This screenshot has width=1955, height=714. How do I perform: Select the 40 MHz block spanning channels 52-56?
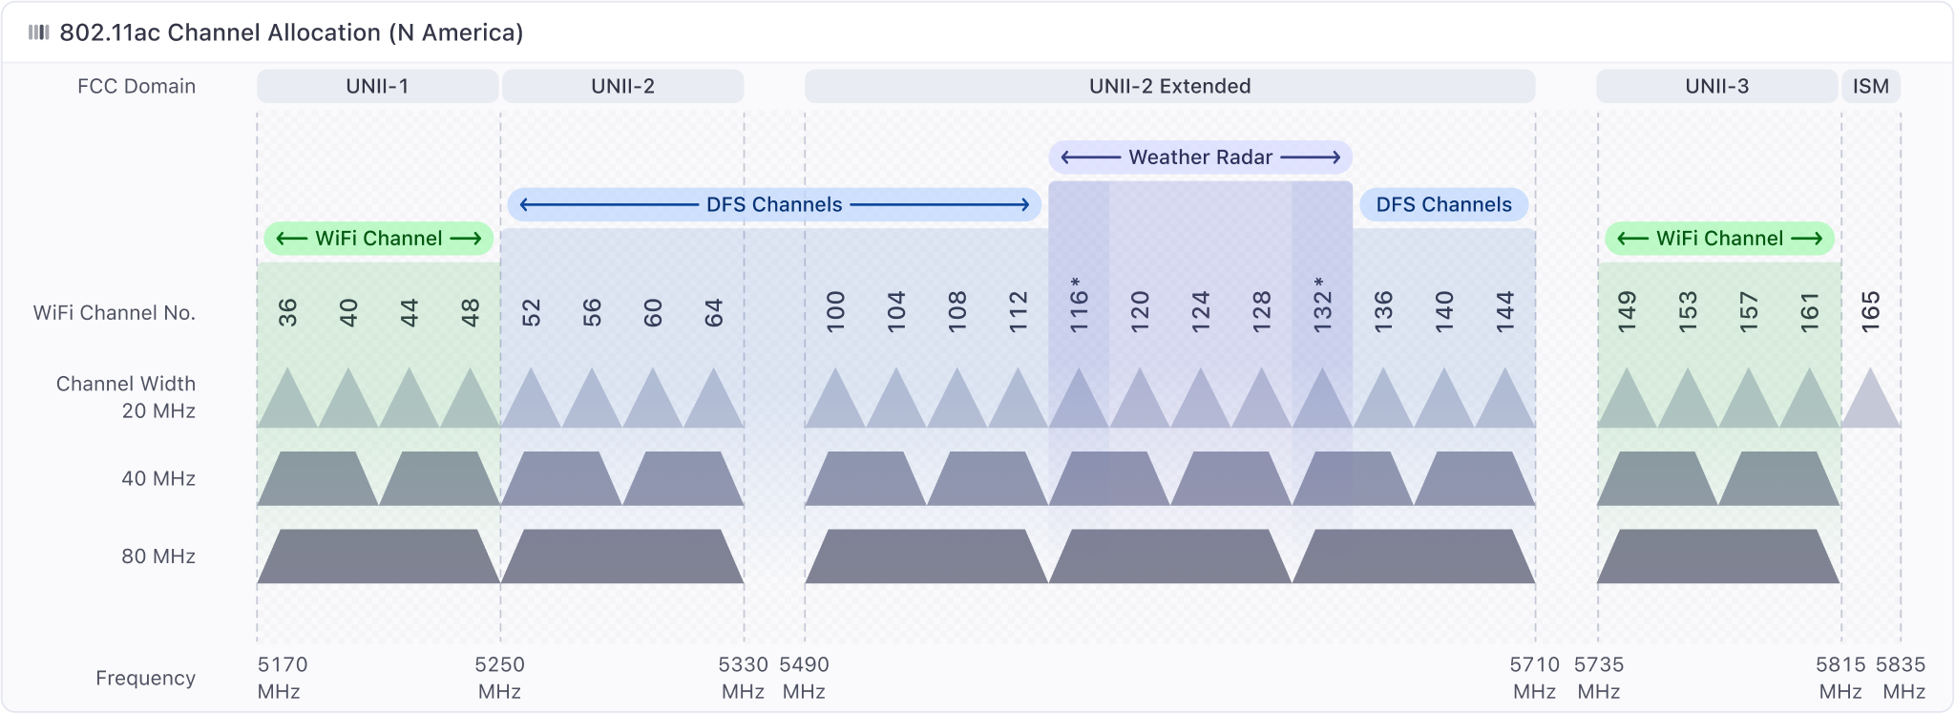561,478
